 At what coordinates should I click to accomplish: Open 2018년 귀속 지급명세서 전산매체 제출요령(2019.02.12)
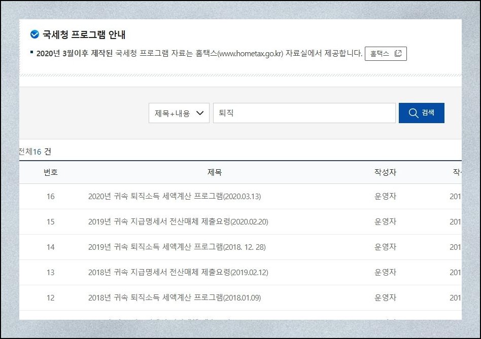pyautogui.click(x=178, y=272)
